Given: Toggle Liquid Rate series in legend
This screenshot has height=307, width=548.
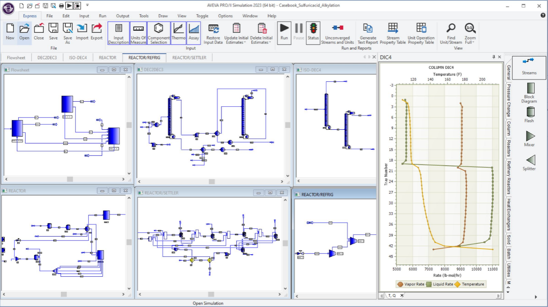Looking at the screenshot, I should [440, 284].
